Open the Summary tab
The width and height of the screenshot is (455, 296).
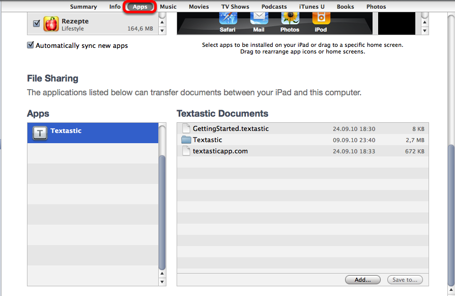[83, 7]
